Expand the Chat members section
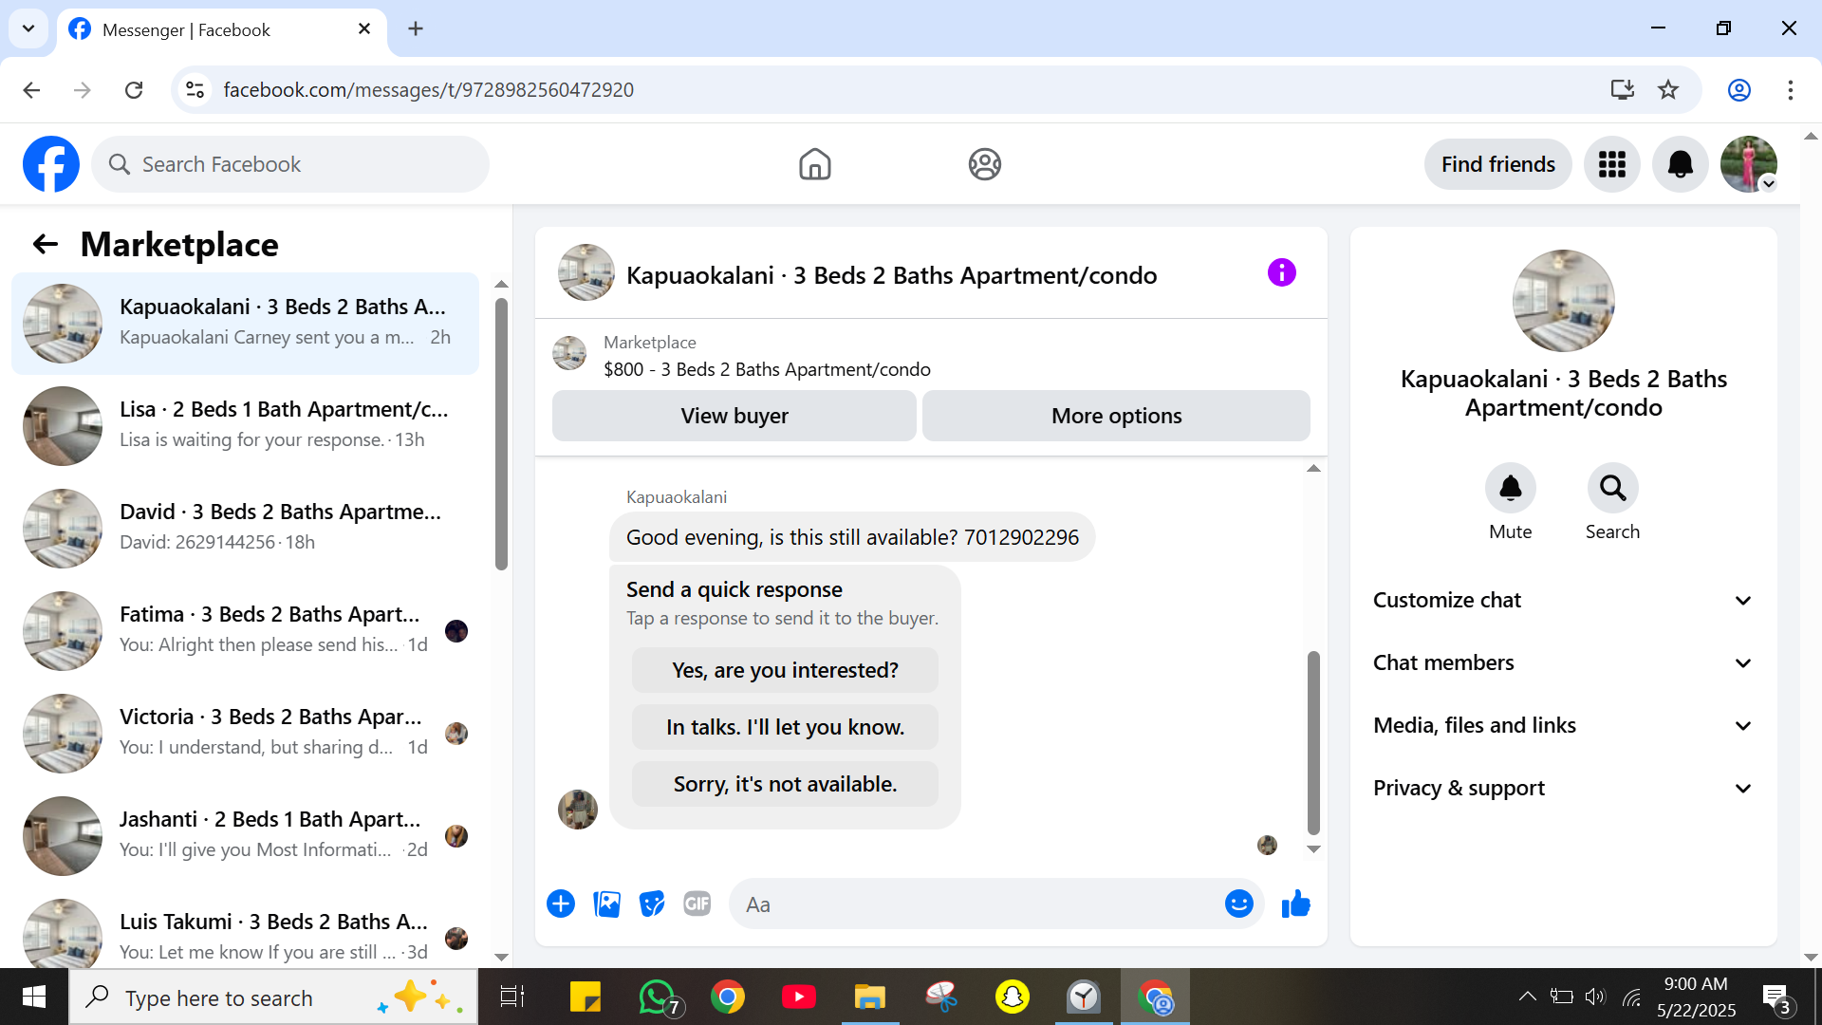Screen dimensions: 1822x1025 point(1563,662)
